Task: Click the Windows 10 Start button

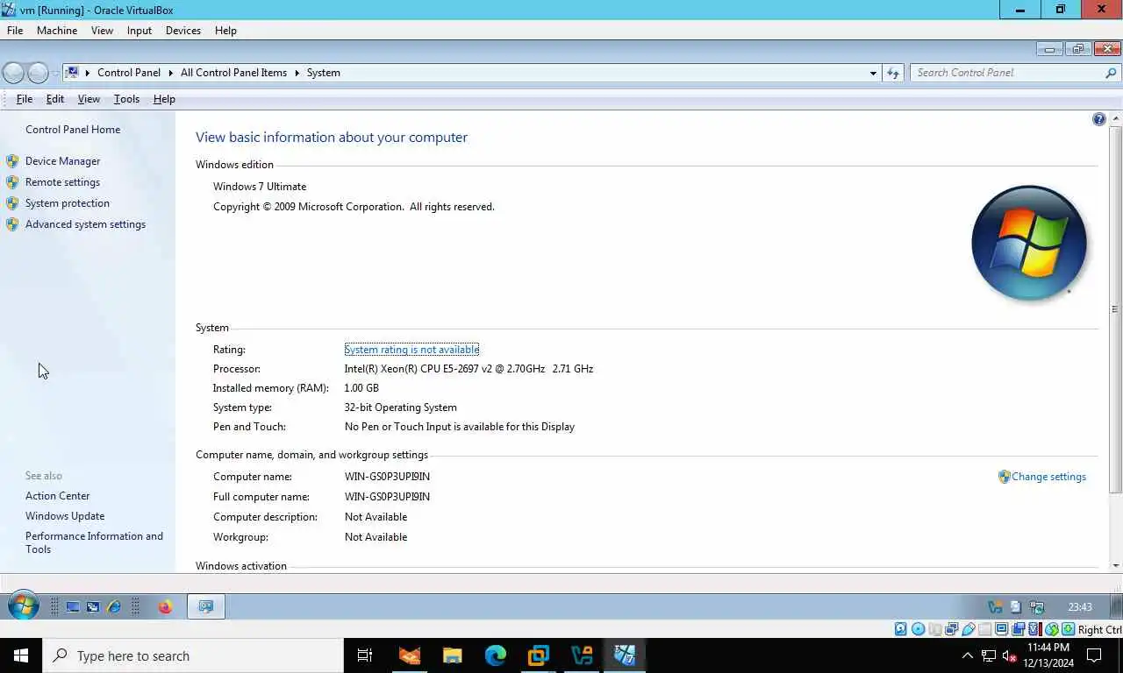Action: [21, 655]
